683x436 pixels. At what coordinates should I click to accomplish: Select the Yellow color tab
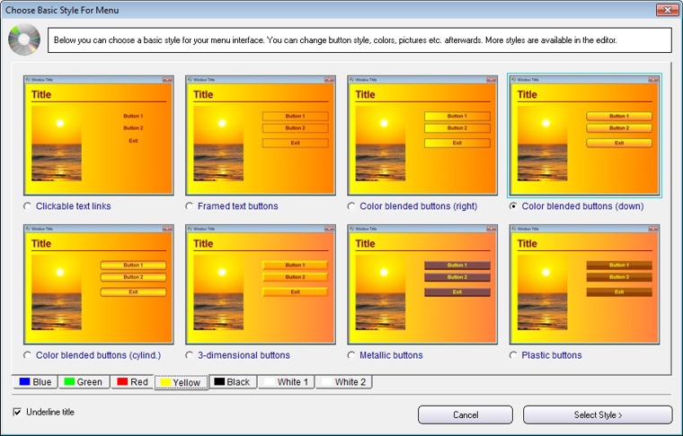182,382
